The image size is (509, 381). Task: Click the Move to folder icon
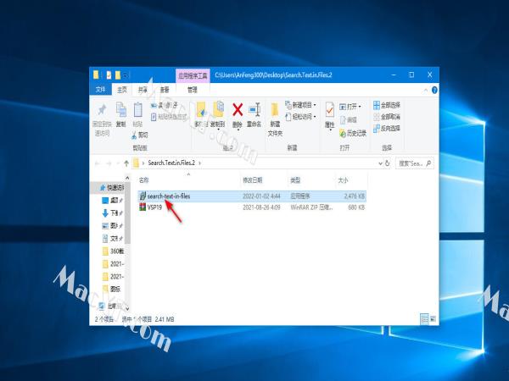201,109
